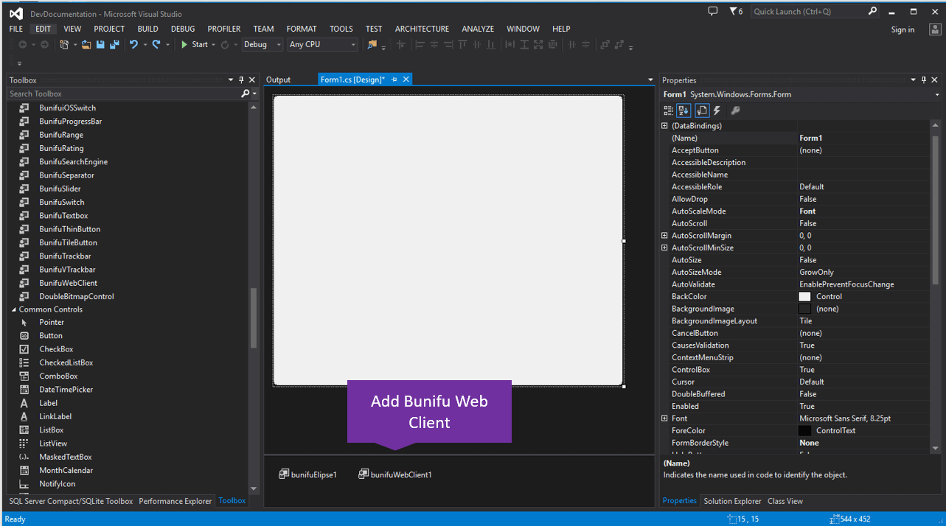This screenshot has height=526, width=946.
Task: Click into the Search Toolbox field
Action: click(124, 94)
